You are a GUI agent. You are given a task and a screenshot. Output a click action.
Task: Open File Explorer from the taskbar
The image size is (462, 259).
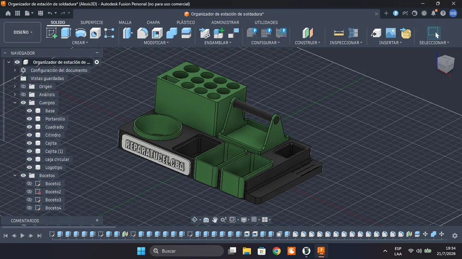pos(247,251)
